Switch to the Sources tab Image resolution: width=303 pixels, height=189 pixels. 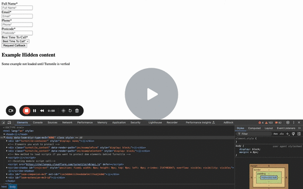[x=53, y=122]
